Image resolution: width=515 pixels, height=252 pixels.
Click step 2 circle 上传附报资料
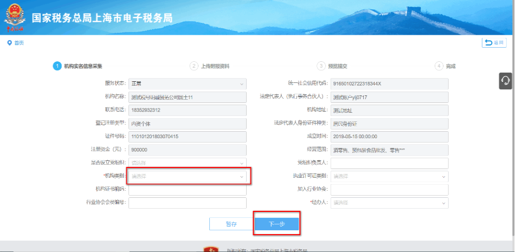pos(194,66)
